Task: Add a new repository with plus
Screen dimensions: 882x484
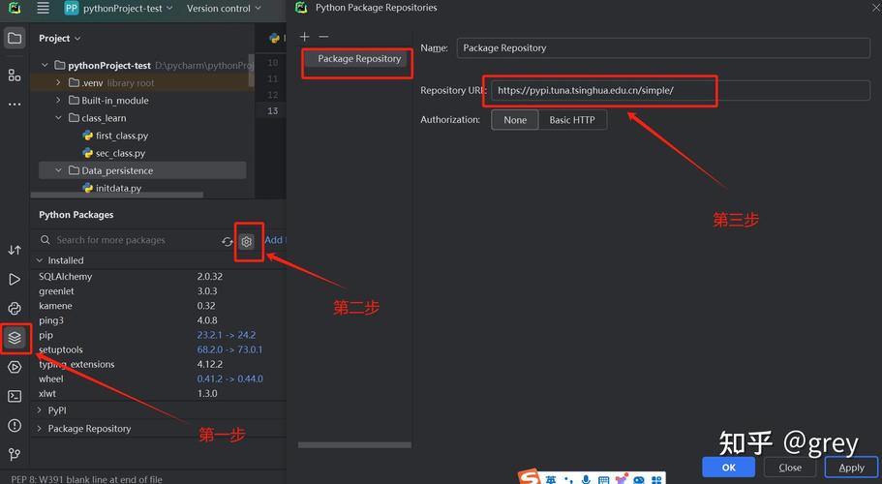Action: pos(305,37)
